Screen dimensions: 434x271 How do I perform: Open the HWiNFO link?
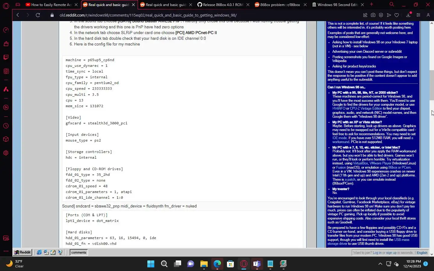pyautogui.click(x=339, y=108)
